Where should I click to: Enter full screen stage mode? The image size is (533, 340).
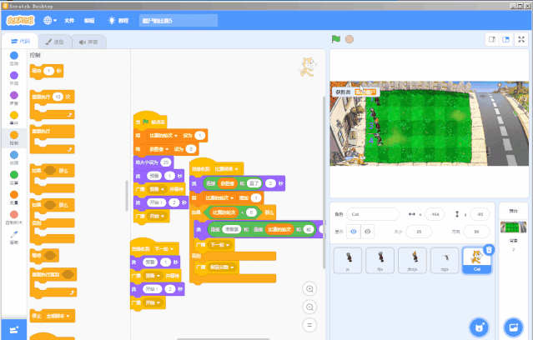(x=521, y=39)
